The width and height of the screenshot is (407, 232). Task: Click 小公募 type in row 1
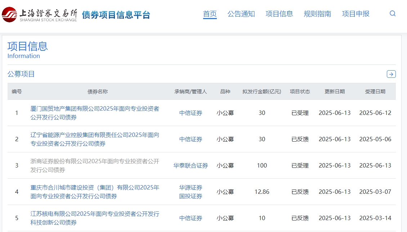225,113
